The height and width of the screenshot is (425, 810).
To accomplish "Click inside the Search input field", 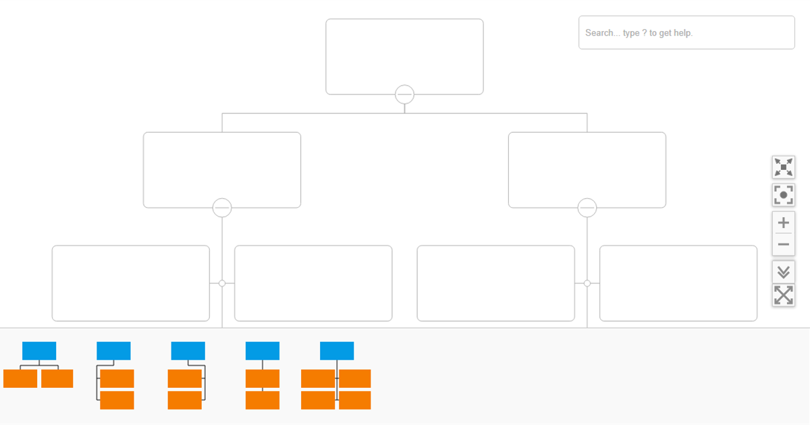I will click(686, 32).
